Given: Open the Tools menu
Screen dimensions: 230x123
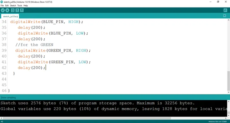Looking at the screenshot, I should (x=20, y=5).
